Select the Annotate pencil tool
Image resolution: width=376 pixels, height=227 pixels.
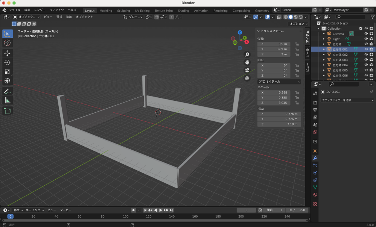[x=8, y=91]
